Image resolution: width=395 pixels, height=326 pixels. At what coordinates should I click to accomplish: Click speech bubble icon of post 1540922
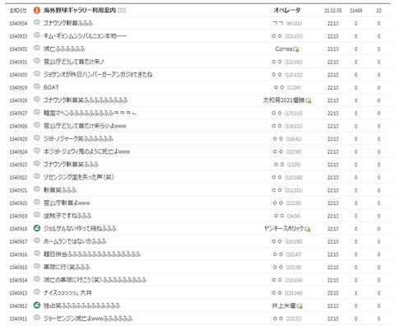coord(37,177)
